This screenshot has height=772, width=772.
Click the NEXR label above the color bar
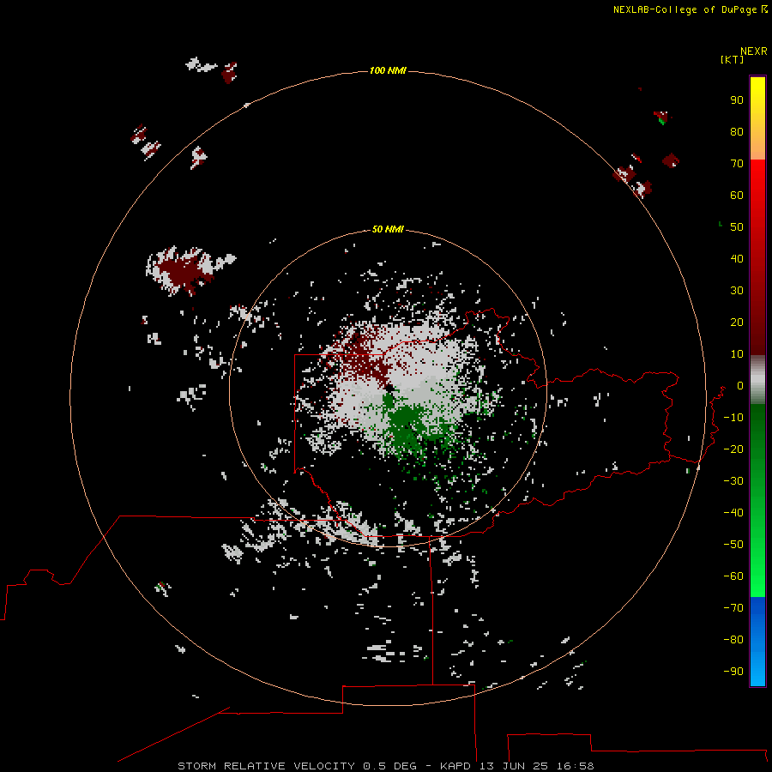click(x=753, y=51)
